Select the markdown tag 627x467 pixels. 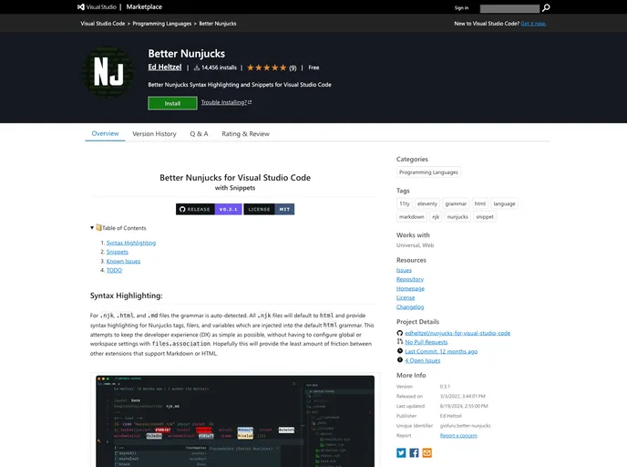click(x=412, y=217)
